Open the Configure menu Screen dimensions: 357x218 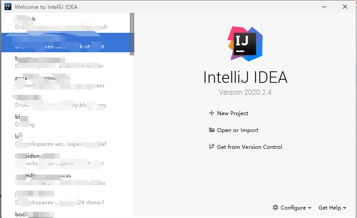click(292, 207)
